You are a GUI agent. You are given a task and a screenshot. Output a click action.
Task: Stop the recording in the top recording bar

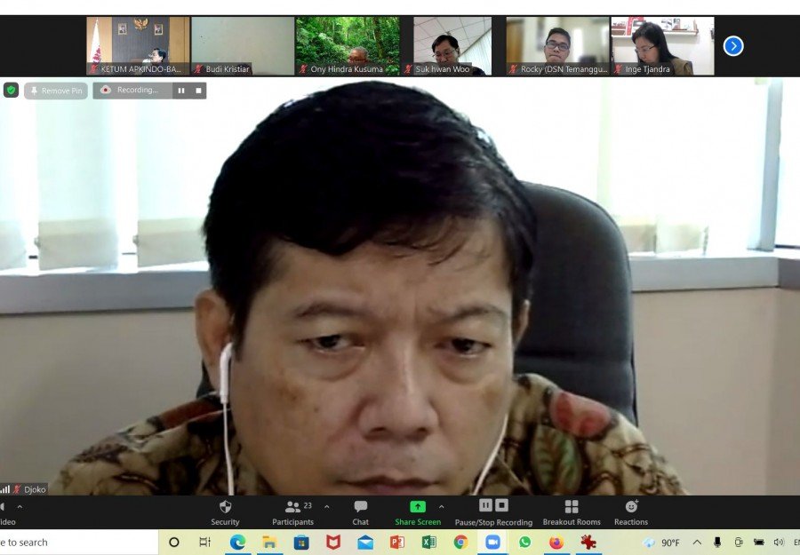(x=198, y=91)
